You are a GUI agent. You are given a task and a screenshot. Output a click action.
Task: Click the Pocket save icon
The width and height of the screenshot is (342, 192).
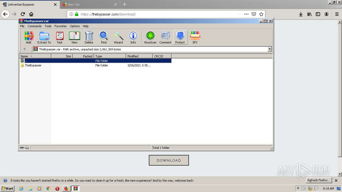coord(254,14)
